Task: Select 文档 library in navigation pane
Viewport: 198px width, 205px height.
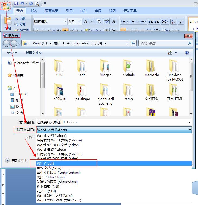Action: tap(17, 113)
